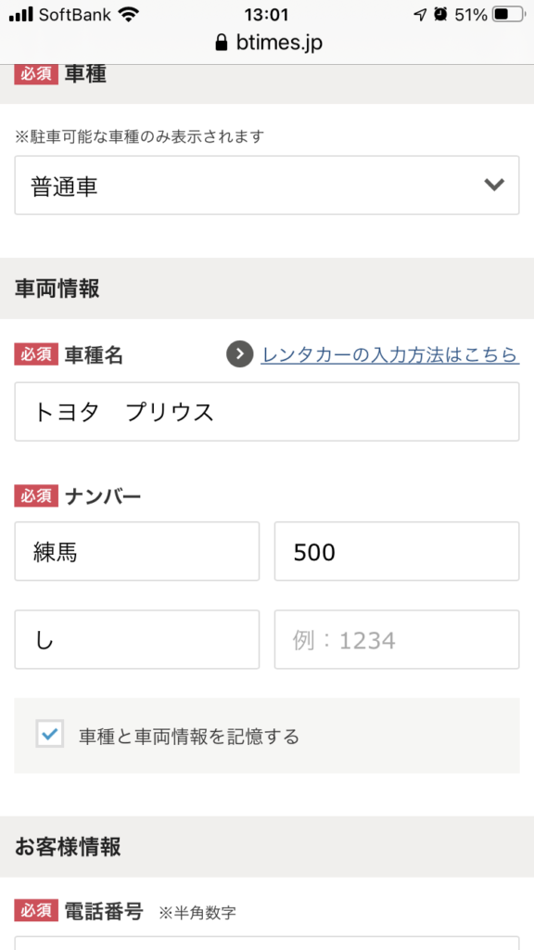Focus the 例：1234 plate number field
This screenshot has height=950, width=534.
point(397,639)
